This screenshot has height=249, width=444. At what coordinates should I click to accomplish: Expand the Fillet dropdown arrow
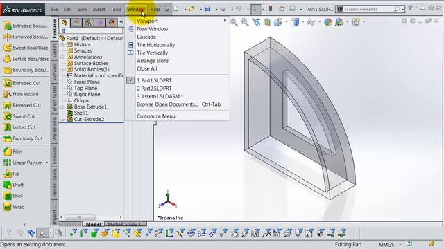[x=46, y=151]
